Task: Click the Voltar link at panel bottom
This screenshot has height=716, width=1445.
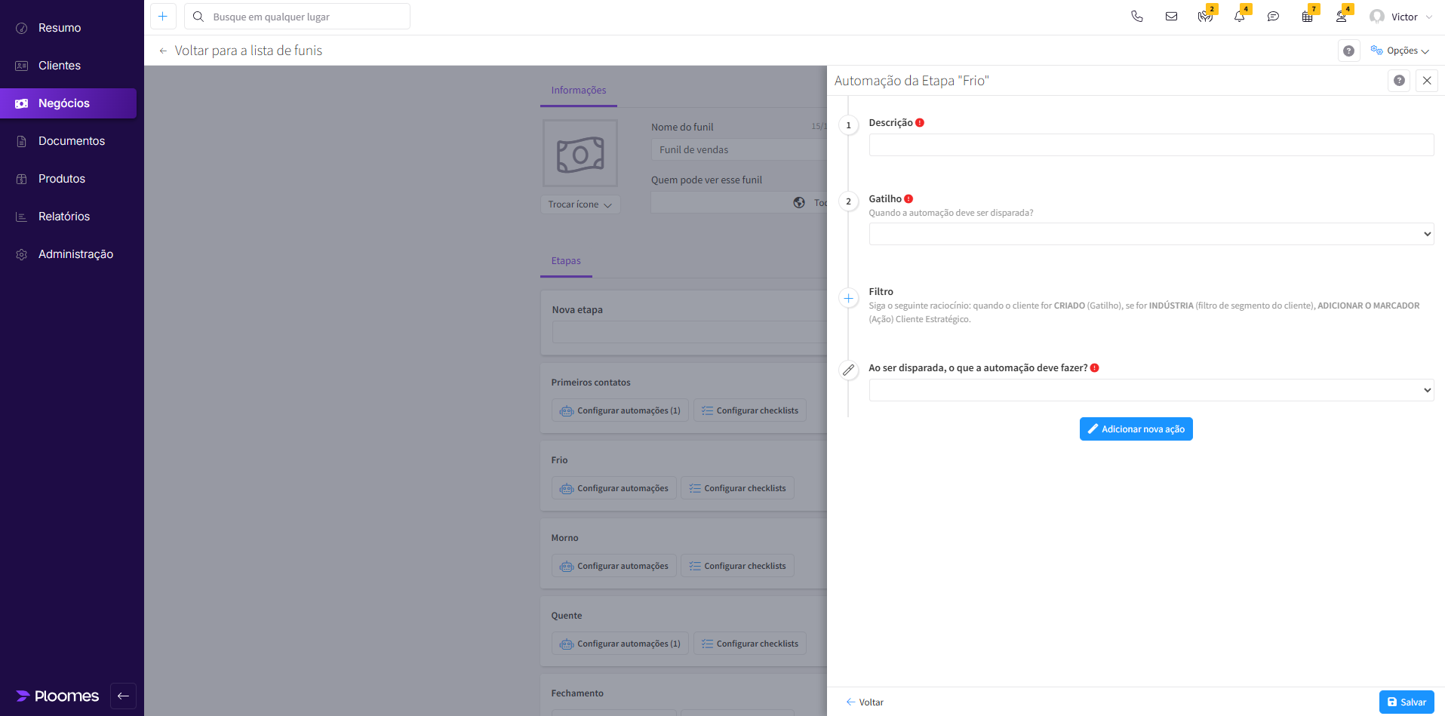Action: tap(865, 702)
